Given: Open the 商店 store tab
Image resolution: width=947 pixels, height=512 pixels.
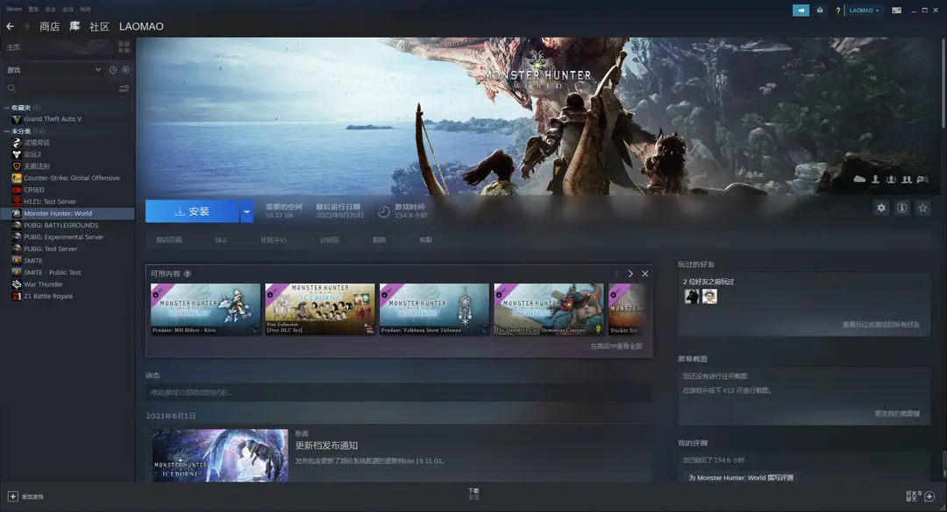Looking at the screenshot, I should coord(49,26).
